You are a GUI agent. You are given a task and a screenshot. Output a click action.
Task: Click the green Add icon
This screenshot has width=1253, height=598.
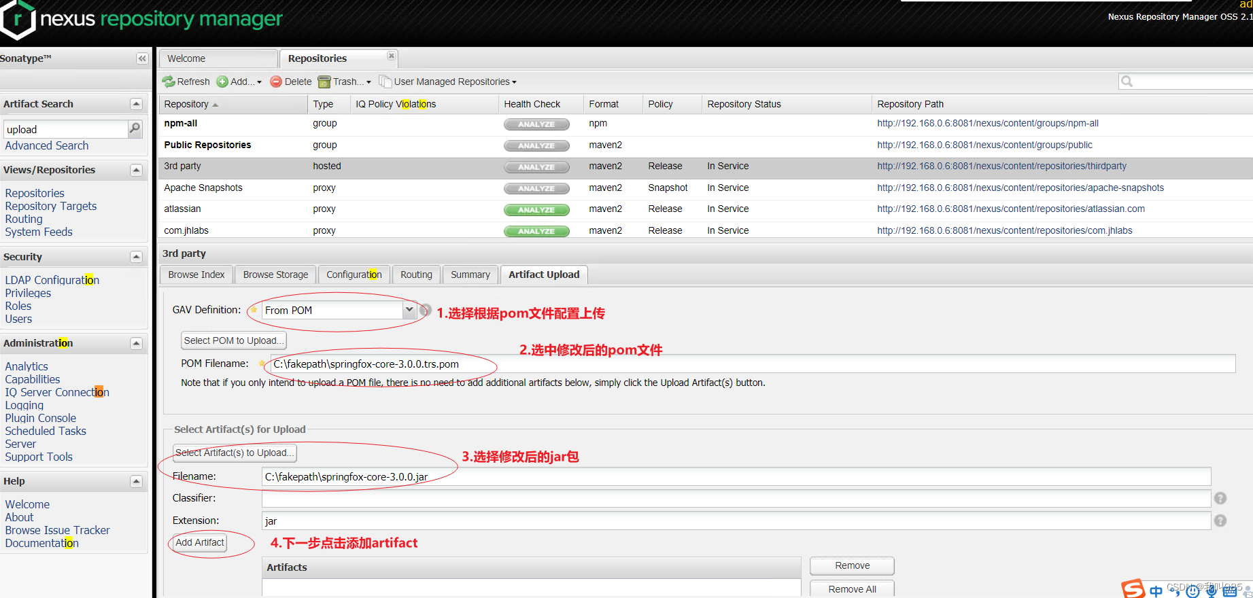[222, 82]
